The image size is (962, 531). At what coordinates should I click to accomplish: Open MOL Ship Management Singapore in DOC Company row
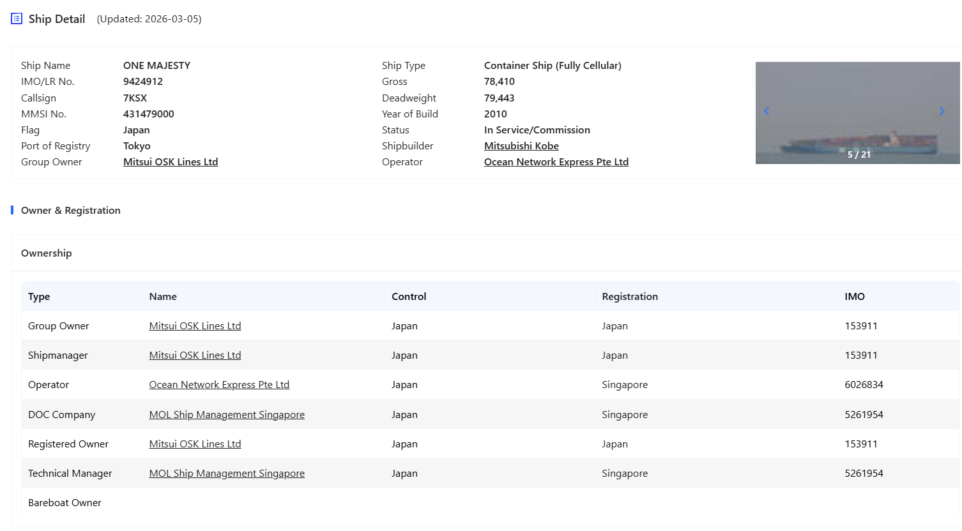[227, 415]
